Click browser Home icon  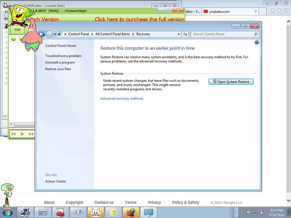point(273,11)
